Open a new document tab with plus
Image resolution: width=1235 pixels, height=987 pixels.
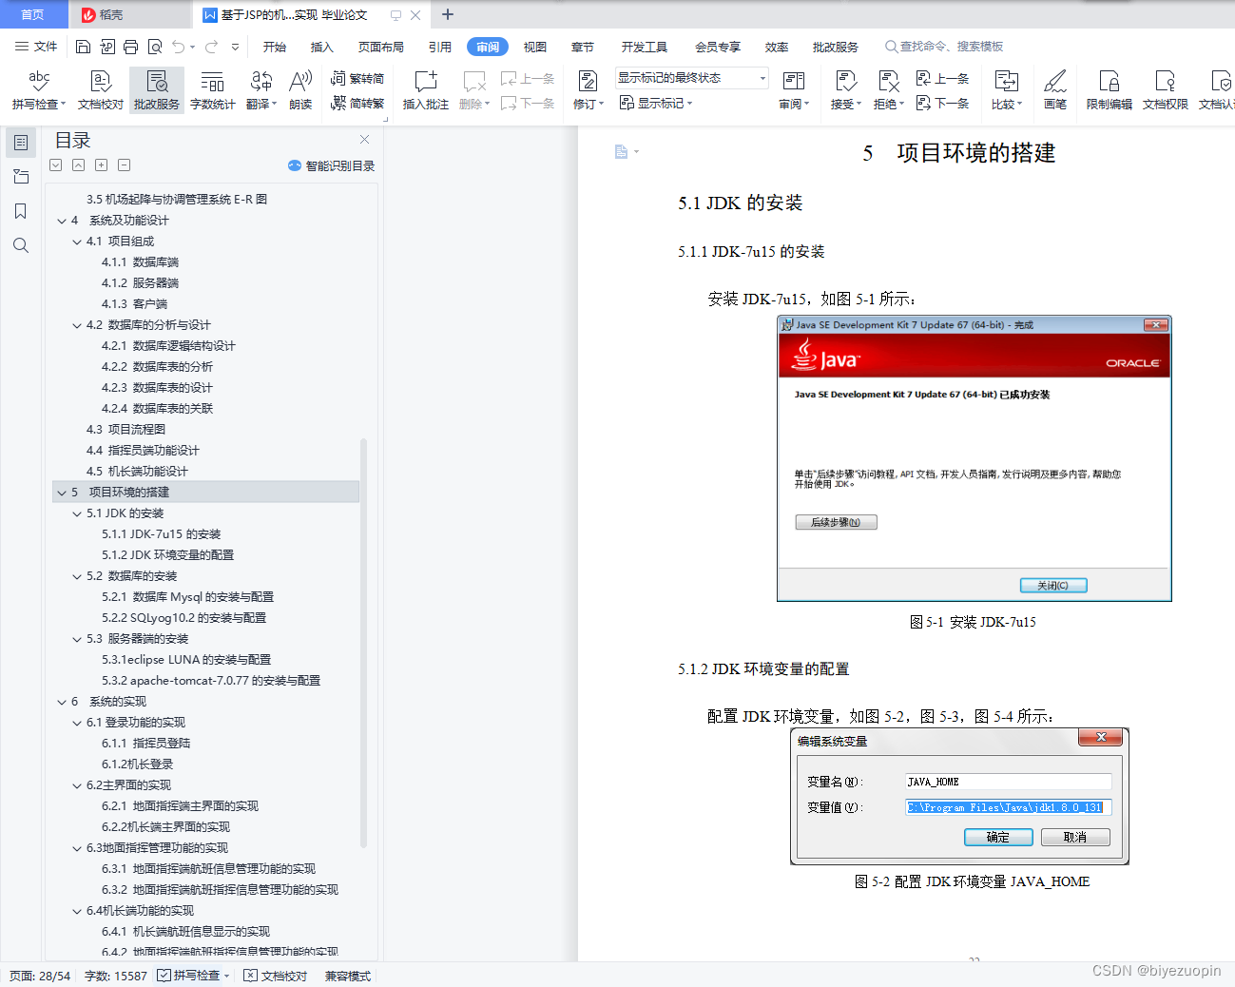[448, 14]
